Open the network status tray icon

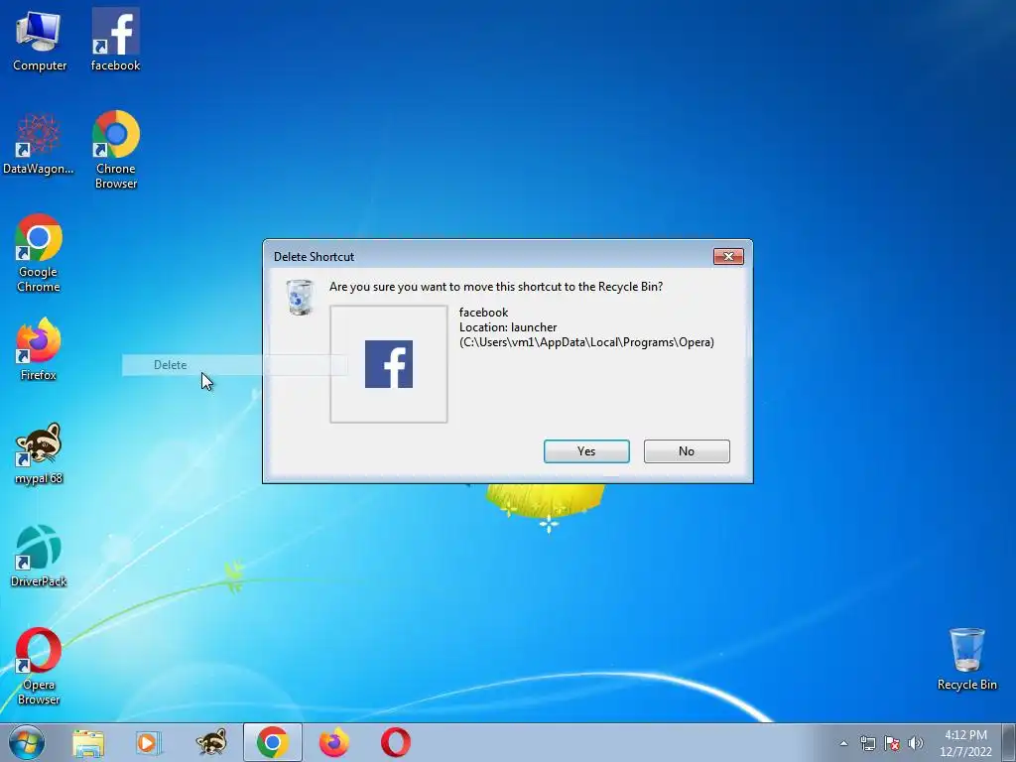[867, 743]
